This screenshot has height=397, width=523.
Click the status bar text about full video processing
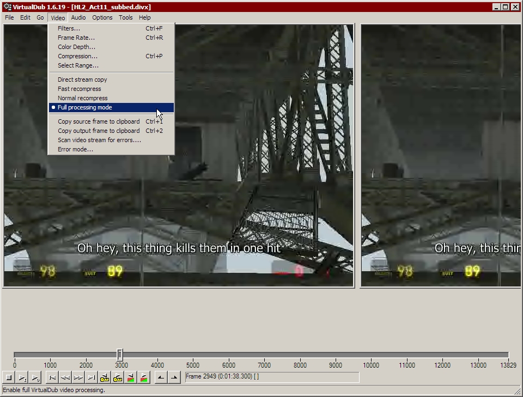(x=54, y=390)
